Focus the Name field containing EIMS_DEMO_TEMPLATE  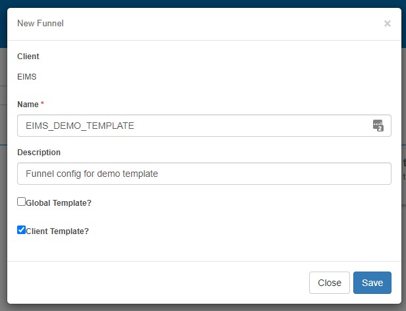(x=204, y=126)
